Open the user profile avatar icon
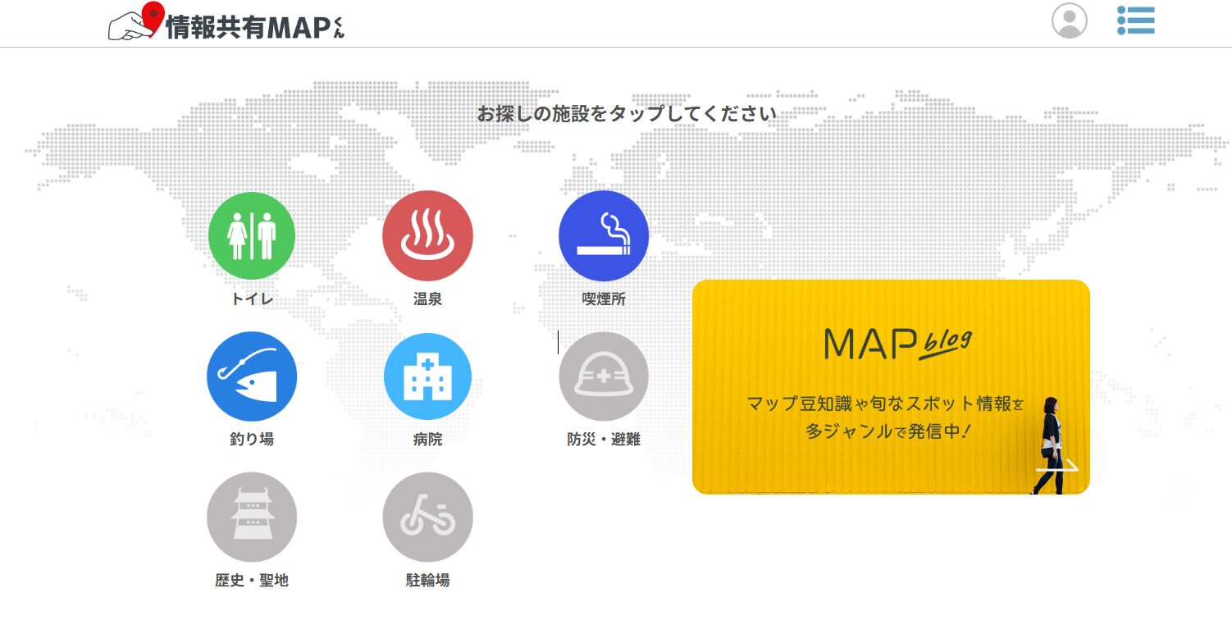Screen dimensions: 1232x634 pos(1070,21)
